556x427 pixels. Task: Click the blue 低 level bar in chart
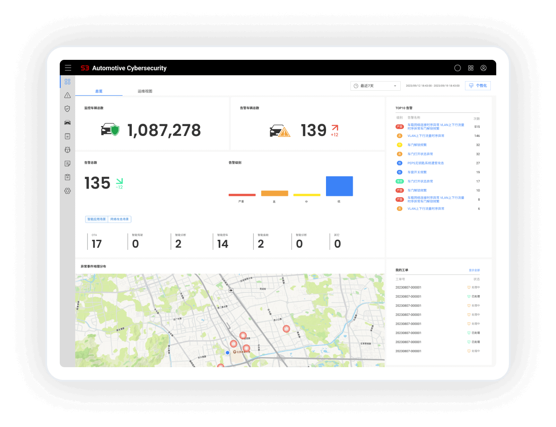pos(339,186)
